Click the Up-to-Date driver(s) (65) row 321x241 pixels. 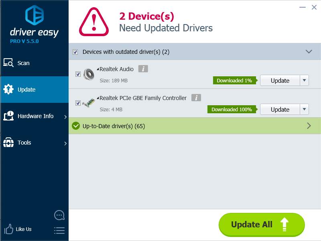[195, 126]
